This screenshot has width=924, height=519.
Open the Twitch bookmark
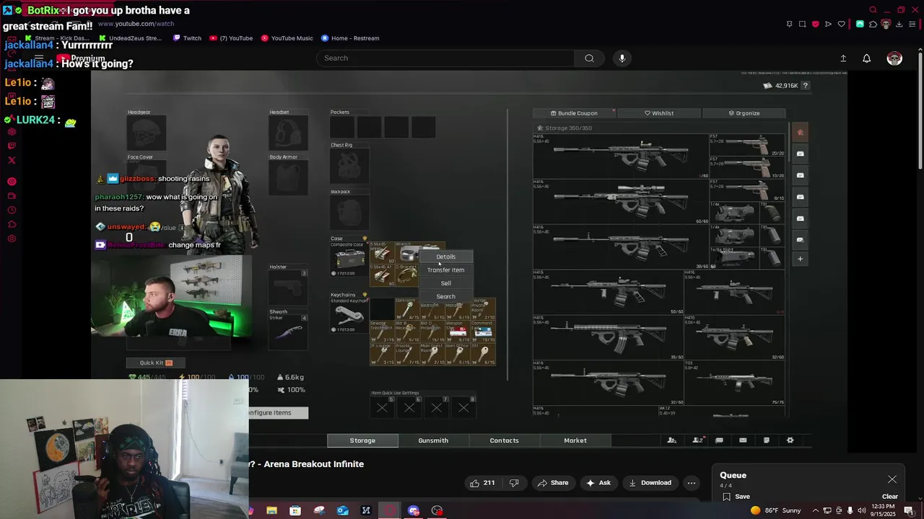pyautogui.click(x=187, y=38)
